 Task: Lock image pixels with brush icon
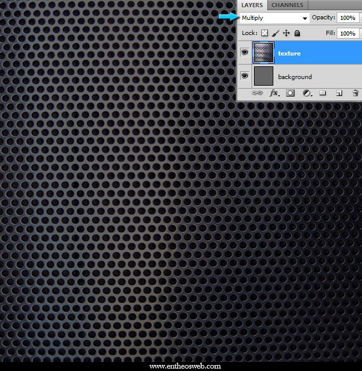click(275, 34)
